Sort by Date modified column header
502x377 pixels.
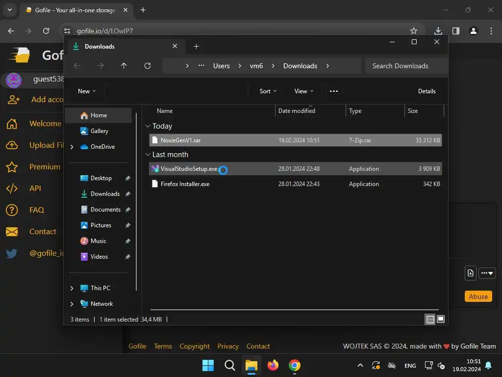310,111
